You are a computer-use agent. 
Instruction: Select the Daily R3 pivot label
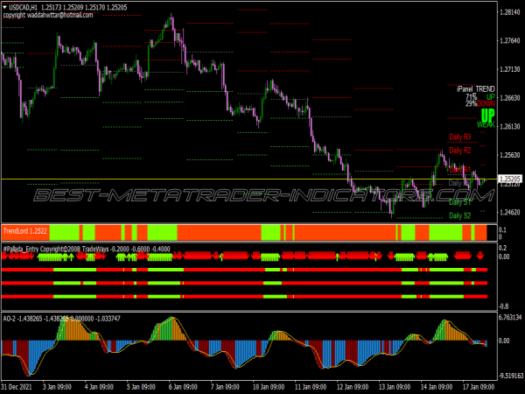coord(460,137)
